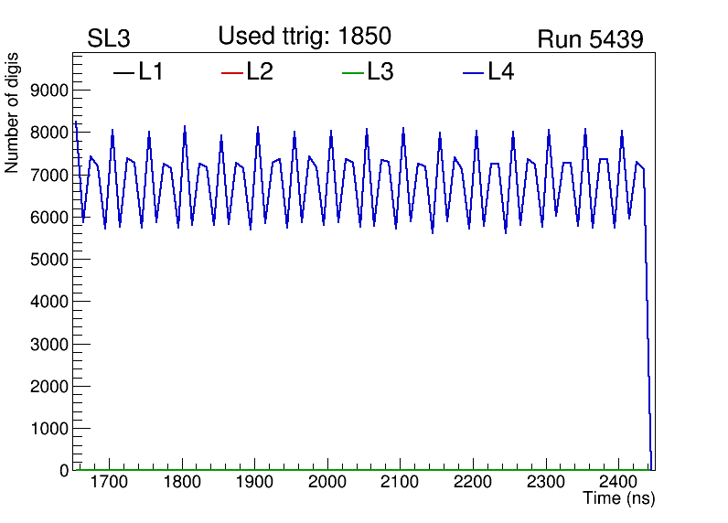Click the blue L4 legend line sample
The height and width of the screenshot is (523, 728).
coord(473,72)
